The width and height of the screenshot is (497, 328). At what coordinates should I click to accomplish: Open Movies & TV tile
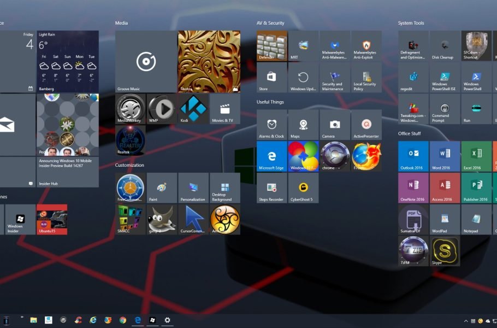coord(225,109)
